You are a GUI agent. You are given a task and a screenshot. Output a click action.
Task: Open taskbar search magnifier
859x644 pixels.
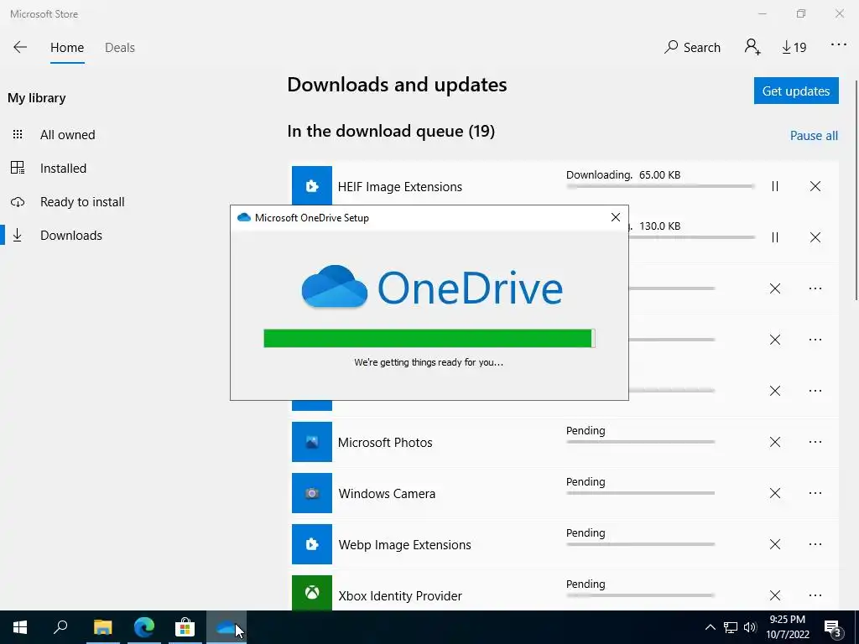(60, 627)
